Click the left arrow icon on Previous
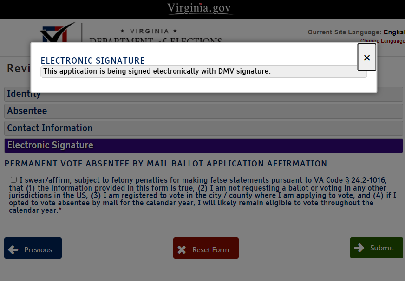Screen dimensions: 405x281 click(x=13, y=249)
